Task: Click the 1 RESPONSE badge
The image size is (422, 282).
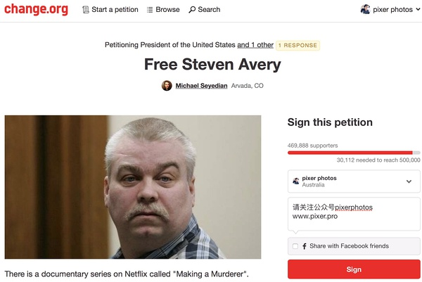Action: click(298, 45)
